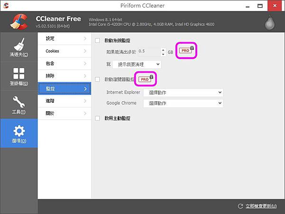Screen dimensions: 285x214
Task: Open the 設定 settings tab
Action: pos(65,39)
